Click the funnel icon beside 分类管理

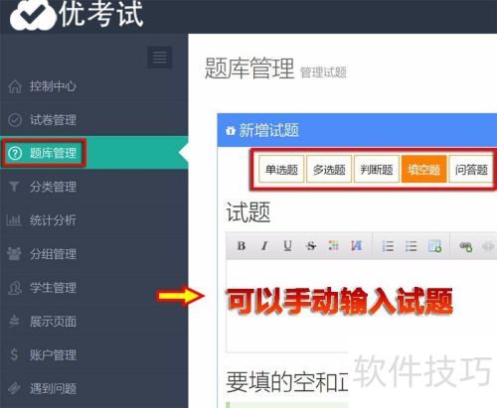[x=14, y=187]
